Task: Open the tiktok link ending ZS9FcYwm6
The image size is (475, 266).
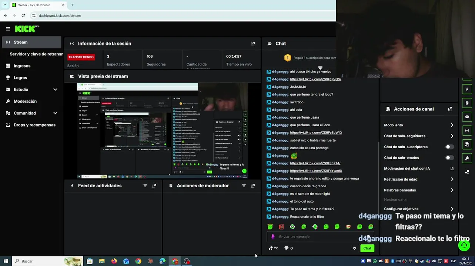Action: [x=316, y=171]
